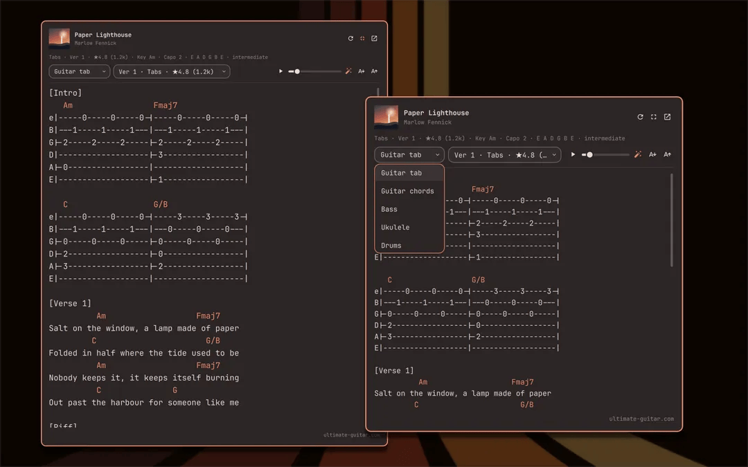Click the scrollbar in the left window
Image resolution: width=748 pixels, height=467 pixels.
pos(378,91)
